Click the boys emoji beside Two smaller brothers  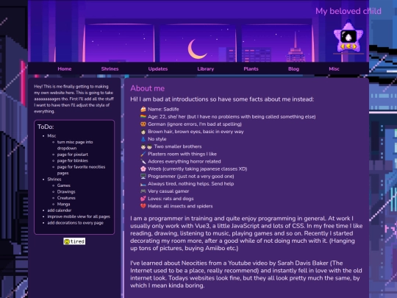coord(146,146)
